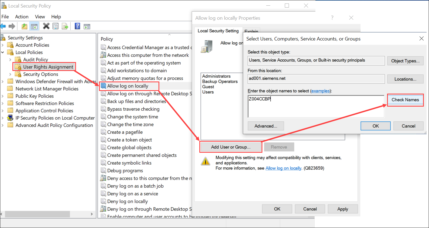Click the blue Help question mark icon

click(x=77, y=26)
